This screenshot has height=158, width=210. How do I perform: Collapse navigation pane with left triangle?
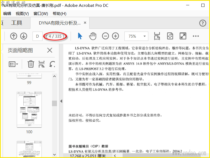click(x=61, y=101)
